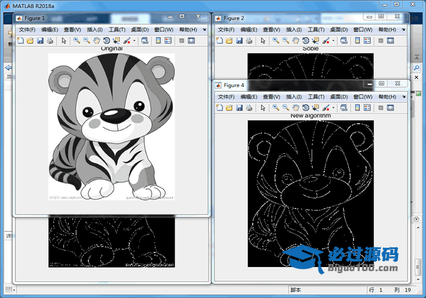Expand the Brush color dropdown in Figure 1
This screenshot has width=426, height=298.
[135, 41]
